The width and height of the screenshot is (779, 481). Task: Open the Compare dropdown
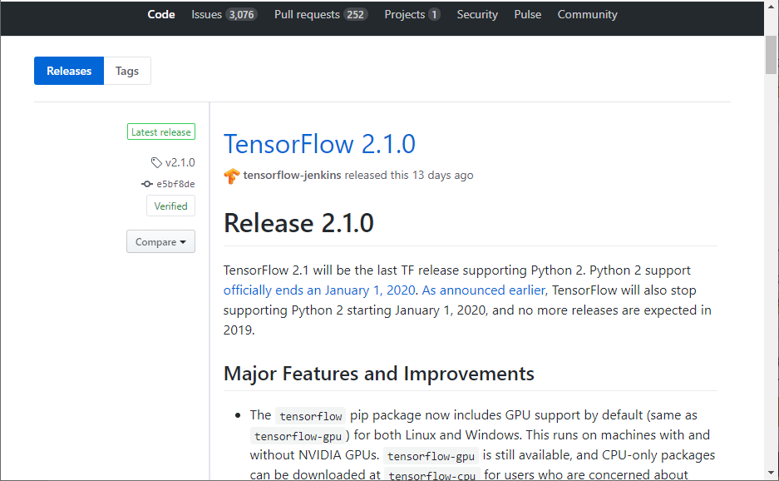[x=160, y=241]
